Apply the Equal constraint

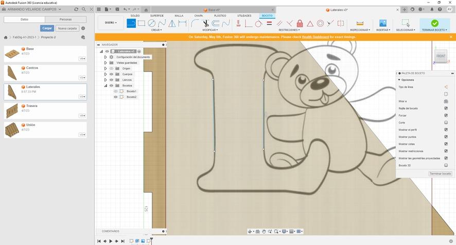pyautogui.click(x=269, y=23)
